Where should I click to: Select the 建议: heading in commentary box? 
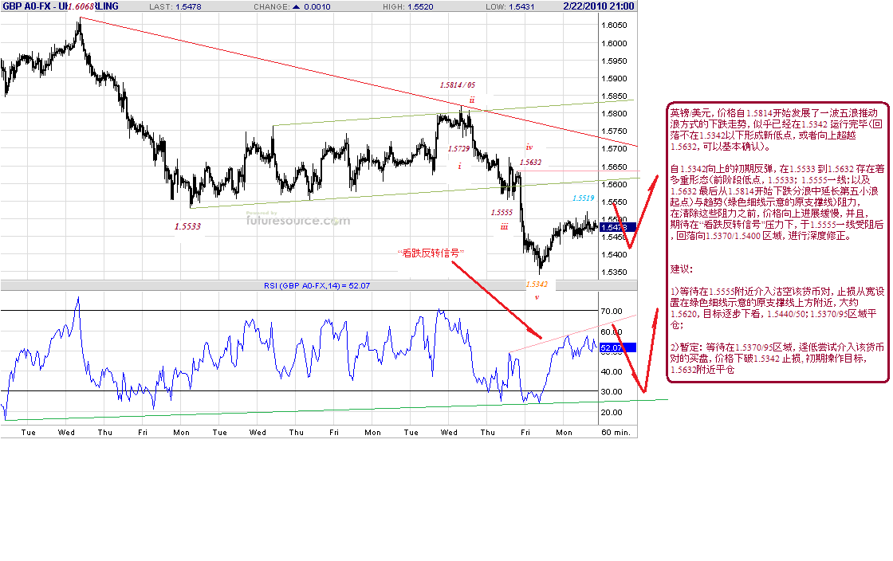click(681, 269)
